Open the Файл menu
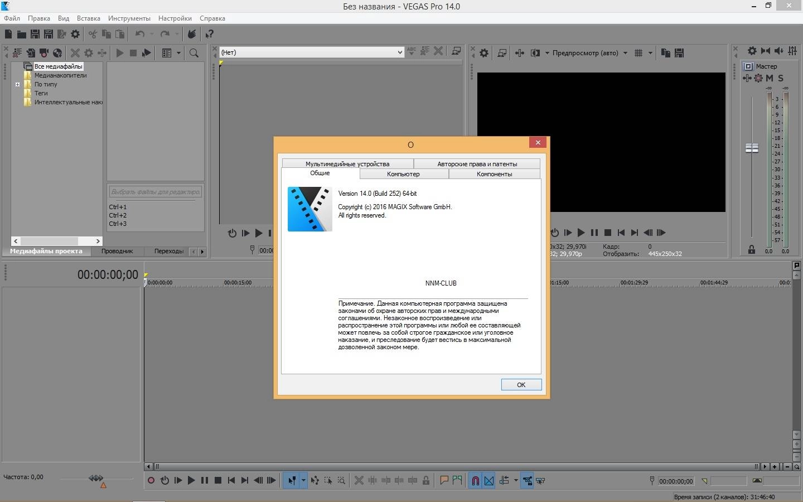 pos(12,18)
